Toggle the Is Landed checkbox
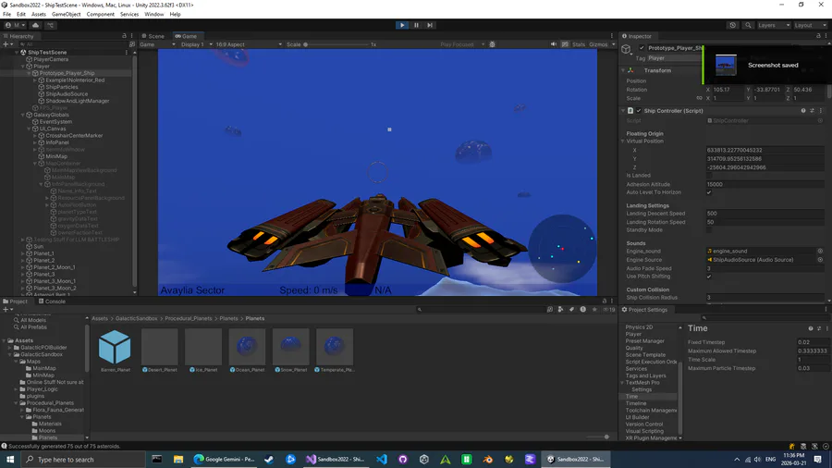The height and width of the screenshot is (468, 832). 709,176
